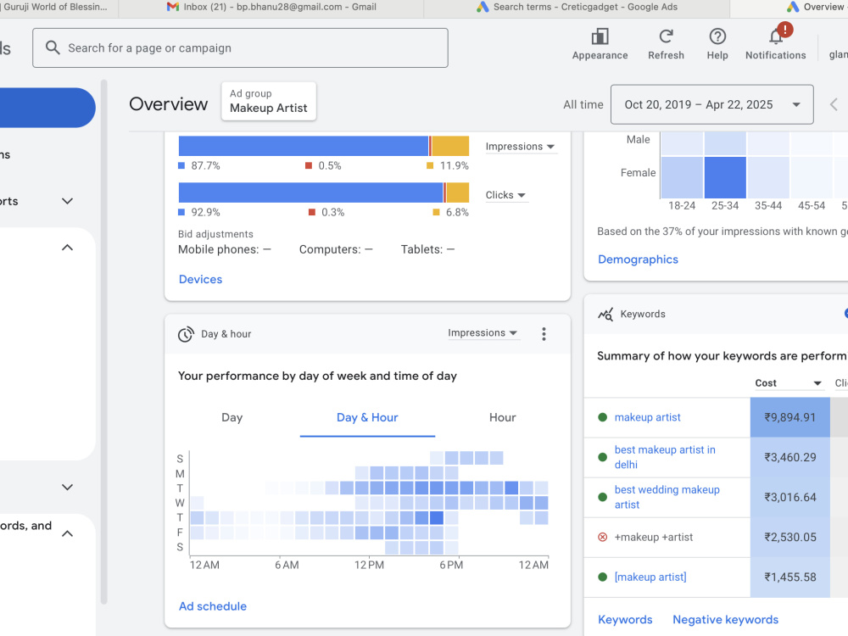The width and height of the screenshot is (848, 636).
Task: Click the green status dot for makeup artist keyword
Action: click(x=602, y=417)
